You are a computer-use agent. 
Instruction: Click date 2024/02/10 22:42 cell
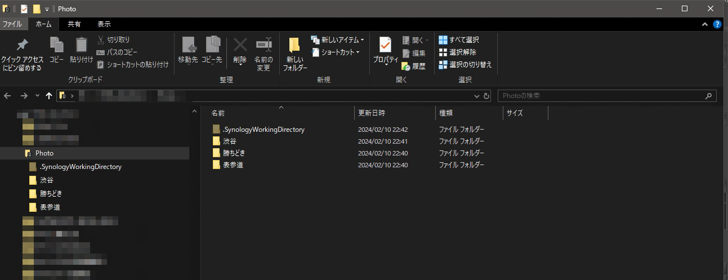[x=383, y=130]
